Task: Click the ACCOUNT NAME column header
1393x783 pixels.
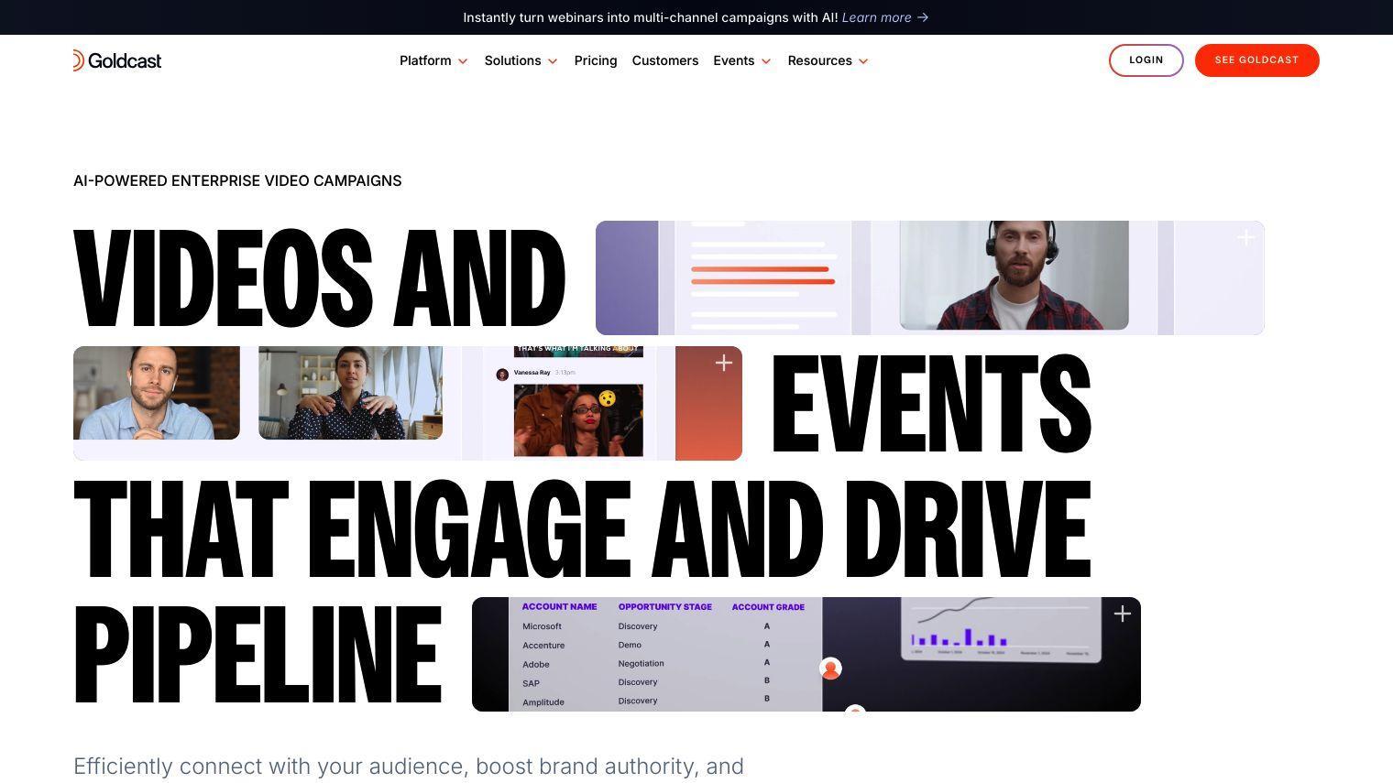Action: pos(559,606)
